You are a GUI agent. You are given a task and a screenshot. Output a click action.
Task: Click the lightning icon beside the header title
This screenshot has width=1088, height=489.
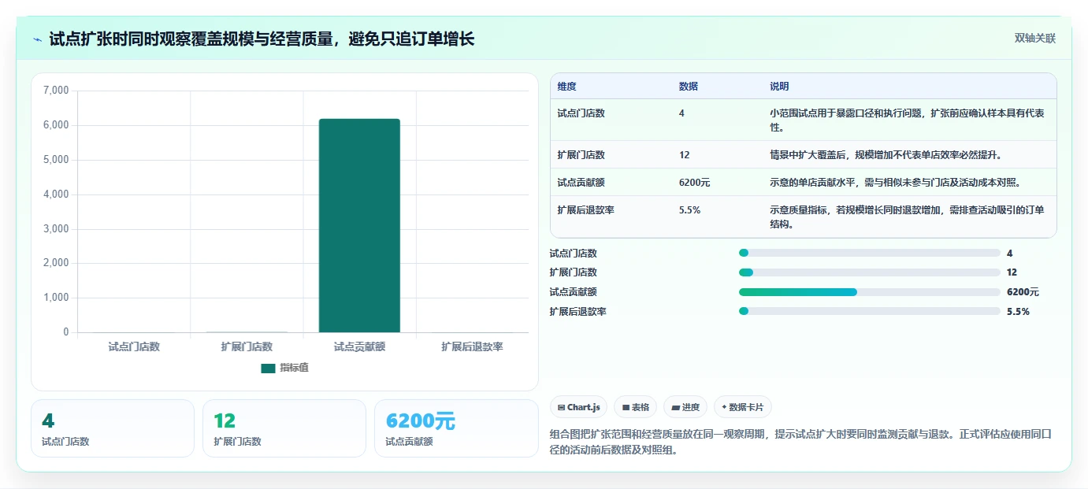(x=38, y=39)
